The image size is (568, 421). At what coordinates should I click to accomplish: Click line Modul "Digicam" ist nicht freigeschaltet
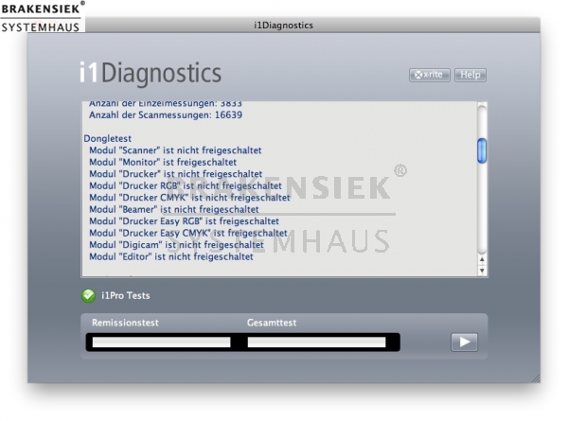[176, 245]
